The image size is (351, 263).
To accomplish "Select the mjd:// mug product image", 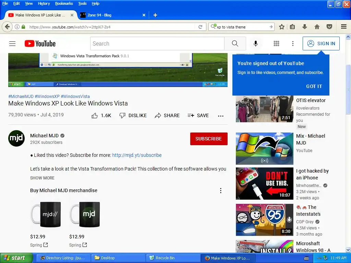I will point(46,214).
